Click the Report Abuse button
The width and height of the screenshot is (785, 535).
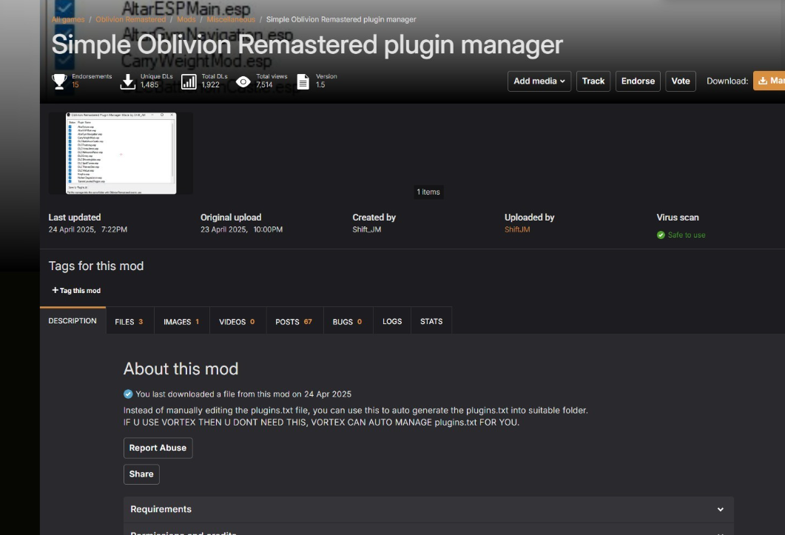click(158, 448)
